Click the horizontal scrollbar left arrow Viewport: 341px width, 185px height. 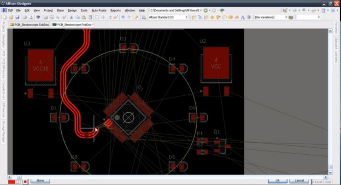10,177
